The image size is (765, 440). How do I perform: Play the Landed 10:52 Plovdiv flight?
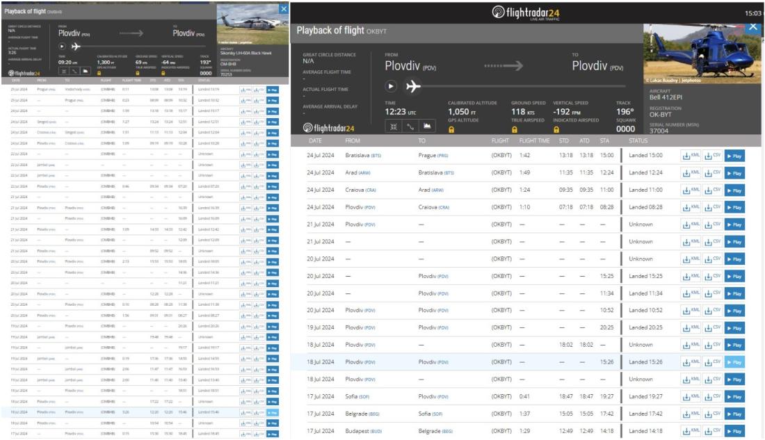(734, 311)
